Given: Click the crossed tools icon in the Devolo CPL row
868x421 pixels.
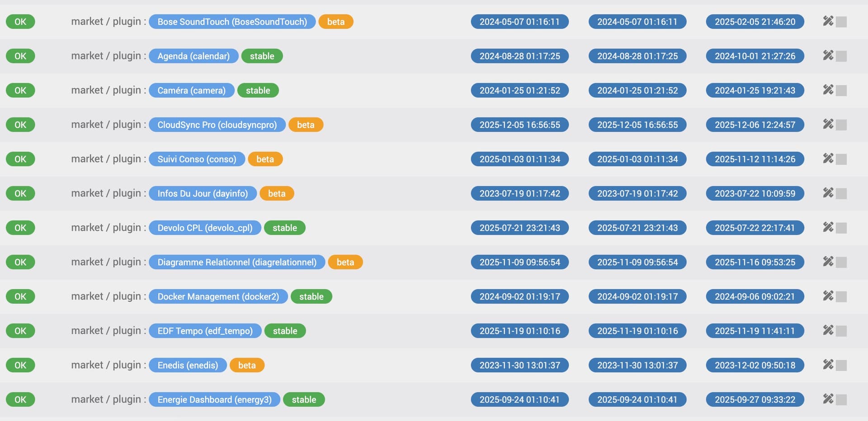Looking at the screenshot, I should pos(828,227).
